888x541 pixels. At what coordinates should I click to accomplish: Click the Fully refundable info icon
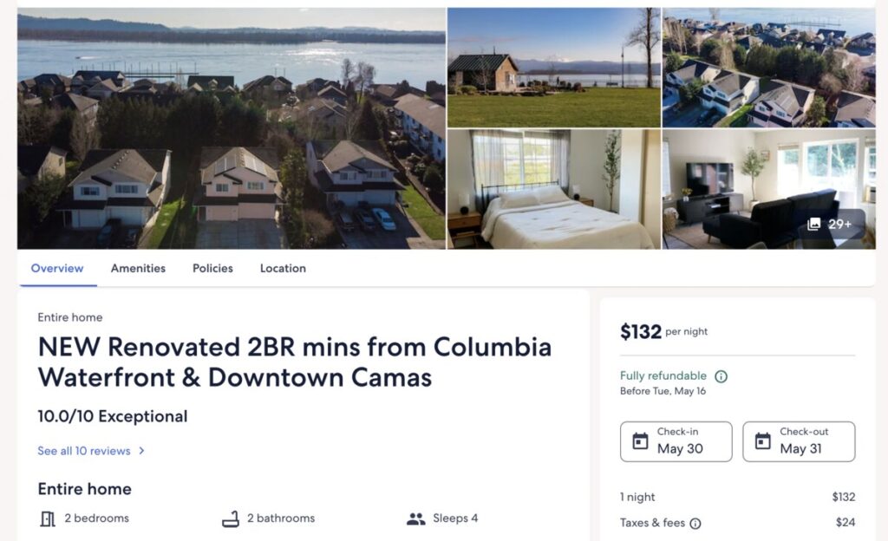click(x=721, y=376)
